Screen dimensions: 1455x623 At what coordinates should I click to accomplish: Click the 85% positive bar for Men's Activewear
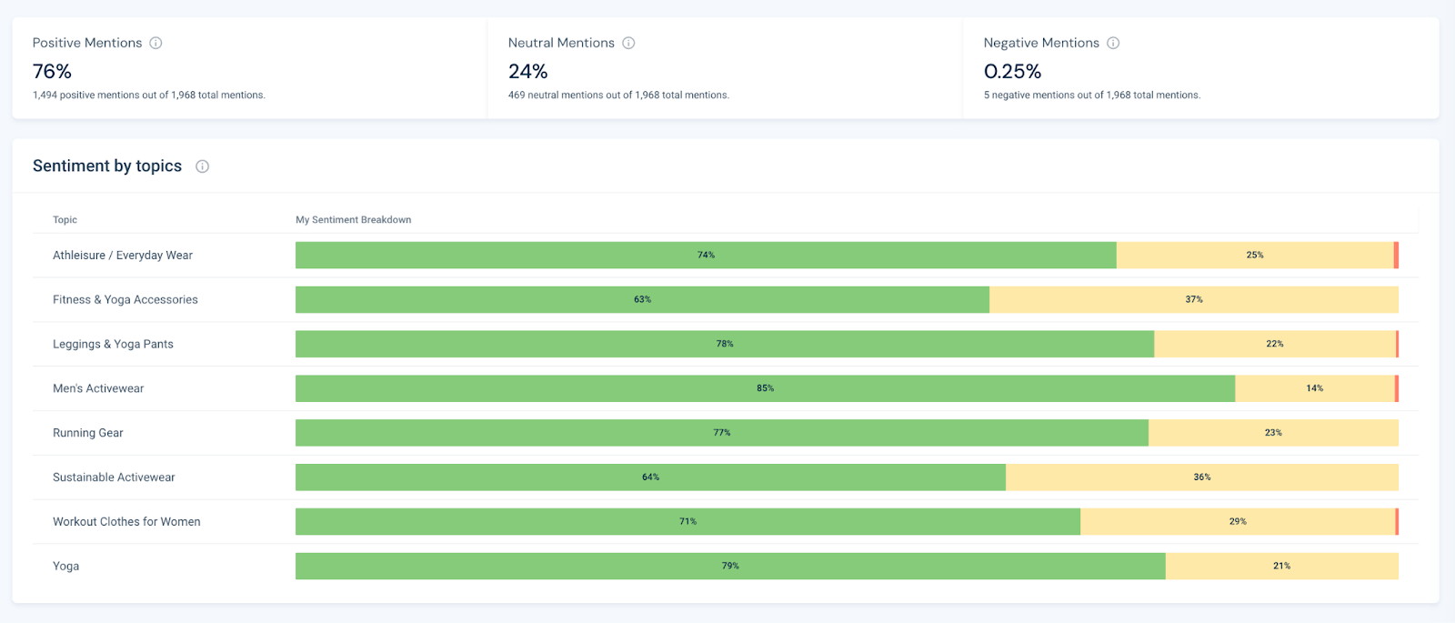[x=766, y=388]
